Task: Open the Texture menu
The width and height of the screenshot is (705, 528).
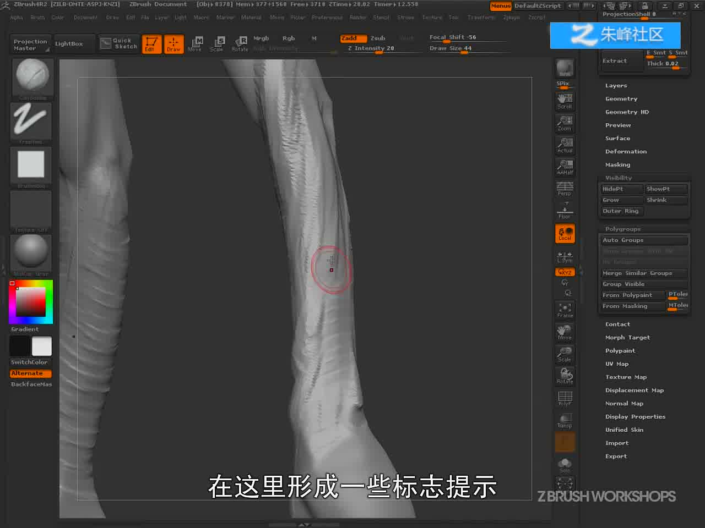Action: click(x=432, y=18)
